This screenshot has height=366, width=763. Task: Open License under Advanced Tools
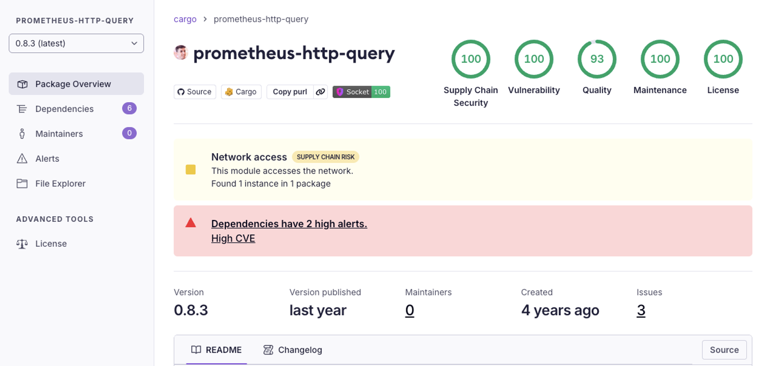tap(76, 243)
